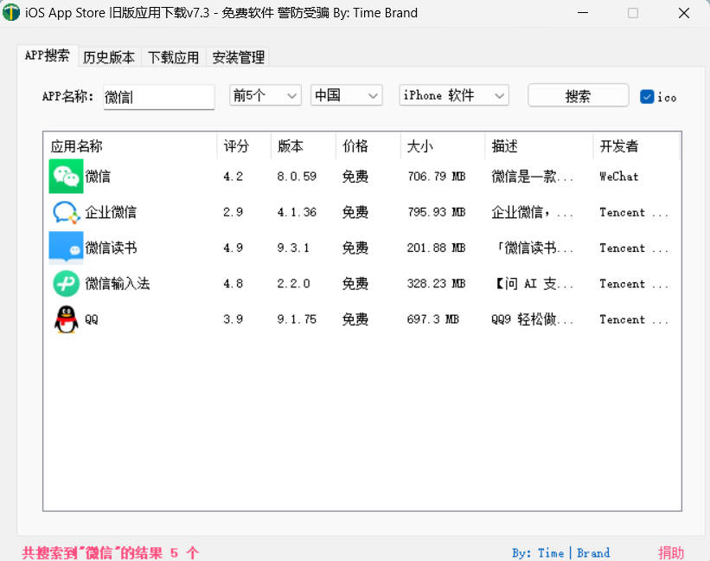710x561 pixels.
Task: Minimize the application window
Action: pyautogui.click(x=583, y=13)
